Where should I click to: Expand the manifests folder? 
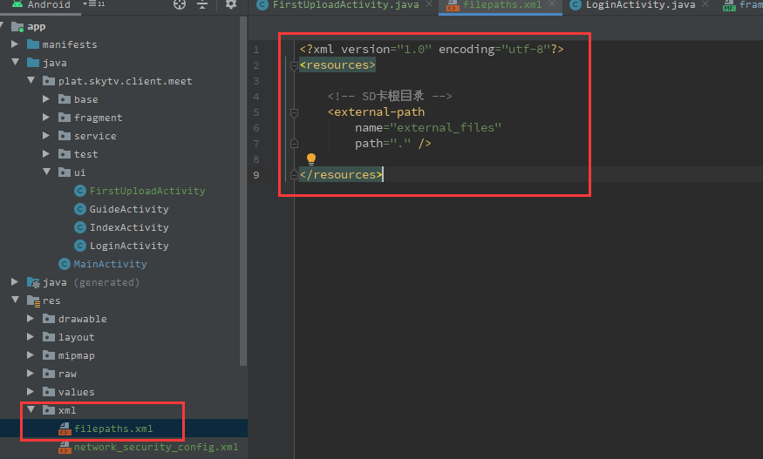[15, 44]
